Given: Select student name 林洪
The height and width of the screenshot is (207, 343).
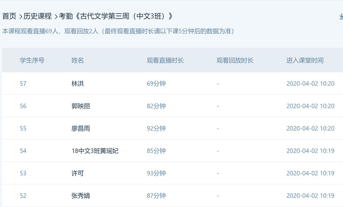Looking at the screenshot, I should (x=78, y=84).
